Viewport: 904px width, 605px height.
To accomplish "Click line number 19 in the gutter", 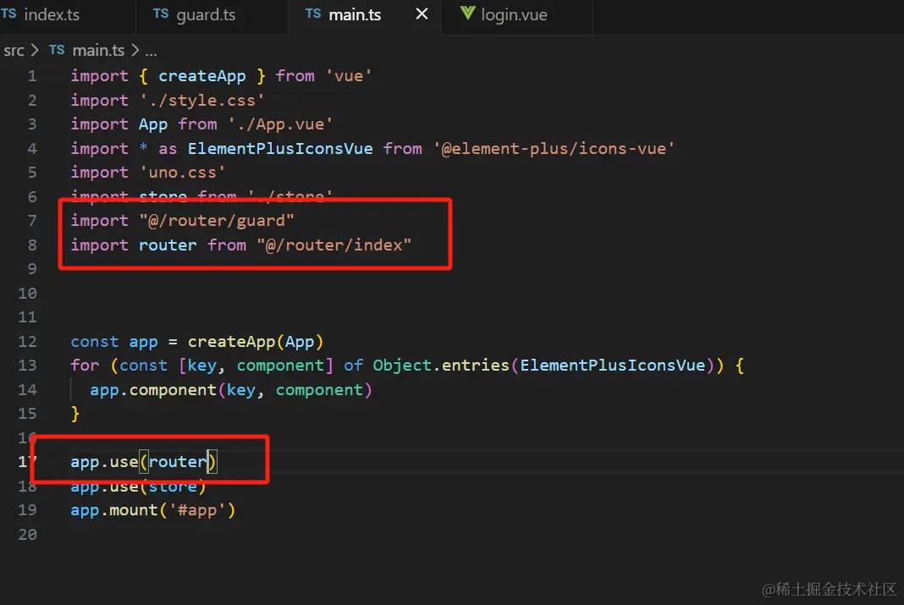I will pyautogui.click(x=27, y=510).
